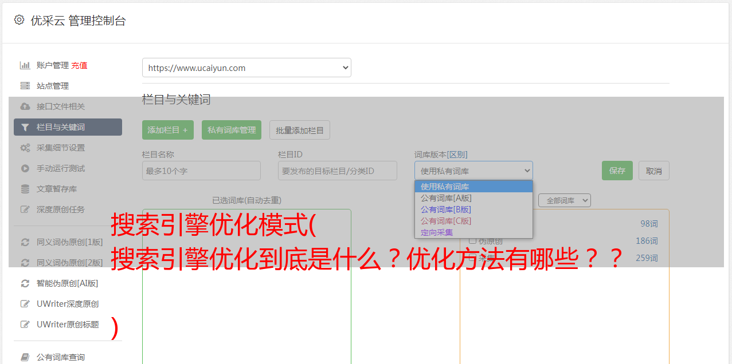Click the 站点管理 server icon
The height and width of the screenshot is (364, 732).
point(25,86)
